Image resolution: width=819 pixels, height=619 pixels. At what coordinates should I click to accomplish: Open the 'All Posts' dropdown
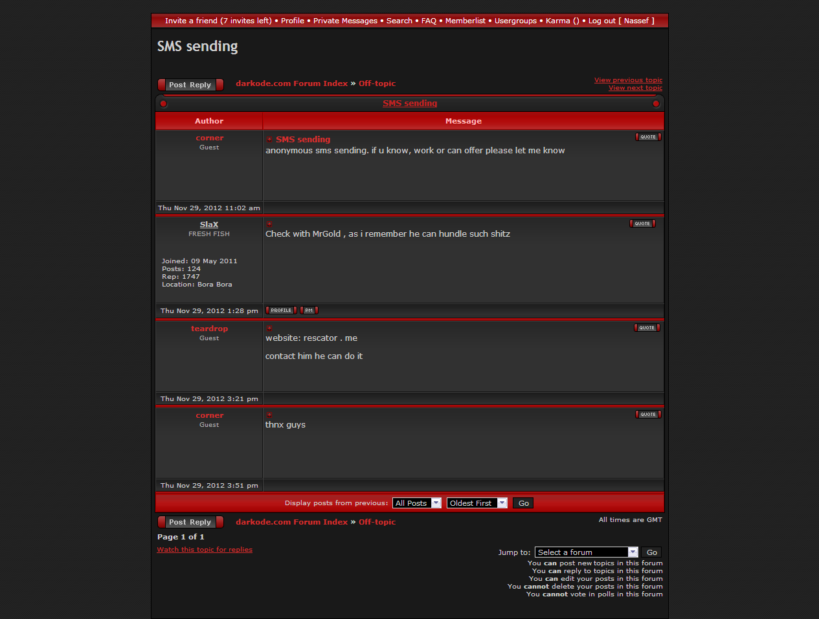[416, 503]
